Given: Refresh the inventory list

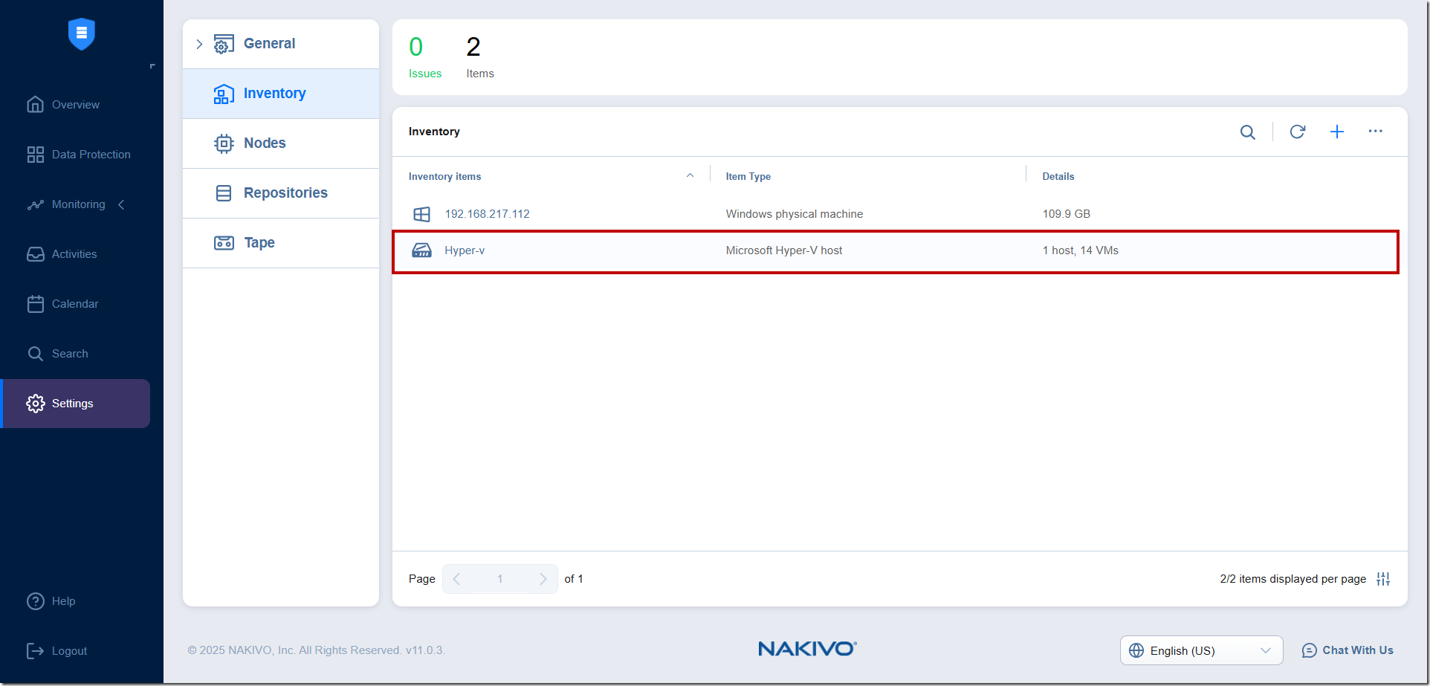Looking at the screenshot, I should (1297, 132).
